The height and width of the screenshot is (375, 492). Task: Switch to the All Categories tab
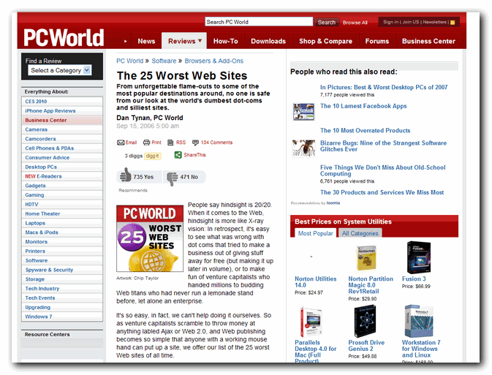coord(360,233)
